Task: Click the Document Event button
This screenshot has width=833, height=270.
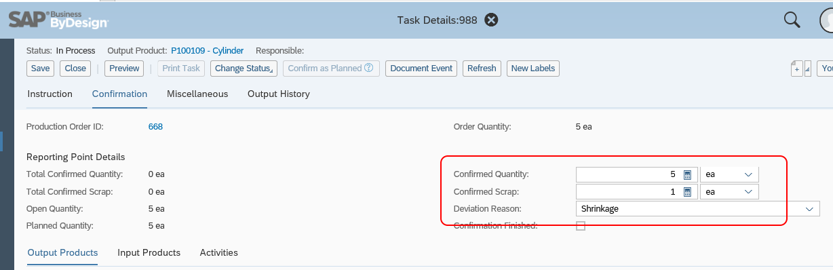Action: 421,68
